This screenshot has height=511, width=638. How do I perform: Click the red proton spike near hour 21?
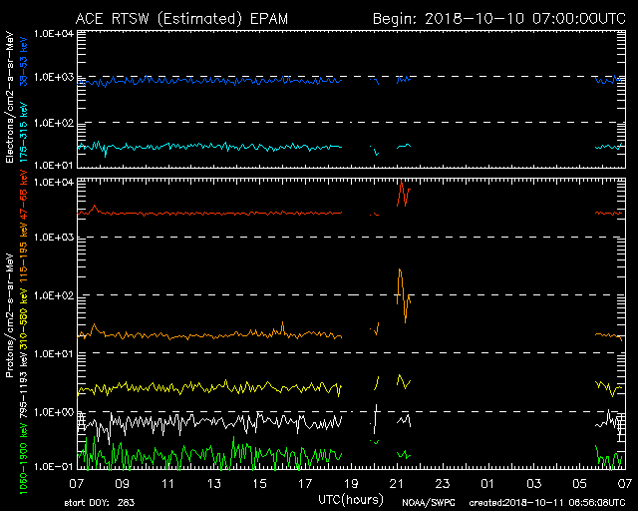(401, 186)
